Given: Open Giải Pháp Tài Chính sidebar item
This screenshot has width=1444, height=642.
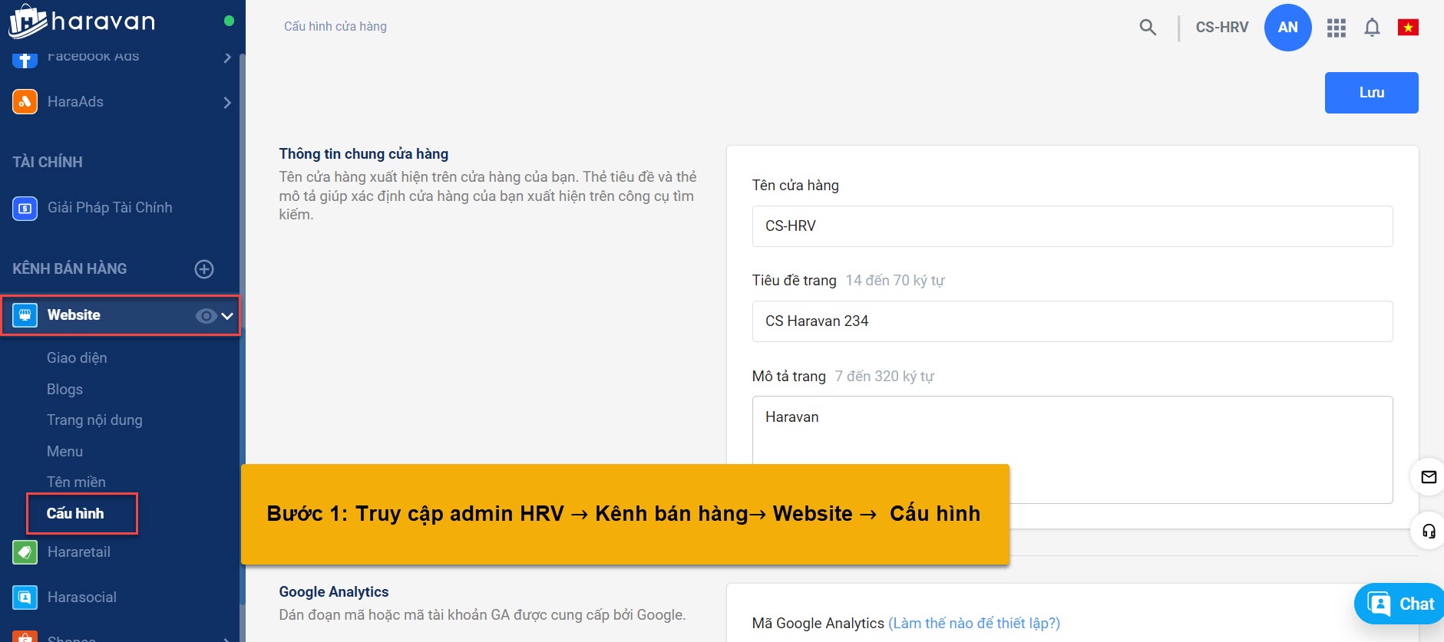Looking at the screenshot, I should 110,208.
